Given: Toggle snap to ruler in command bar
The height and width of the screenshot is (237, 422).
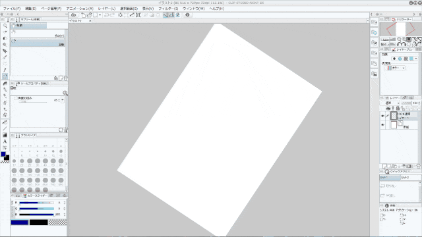Looking at the screenshot, I should pos(166,15).
